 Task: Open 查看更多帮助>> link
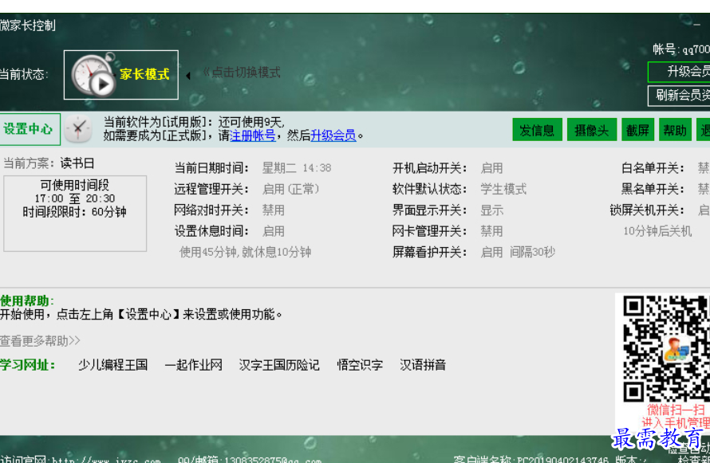(x=40, y=340)
